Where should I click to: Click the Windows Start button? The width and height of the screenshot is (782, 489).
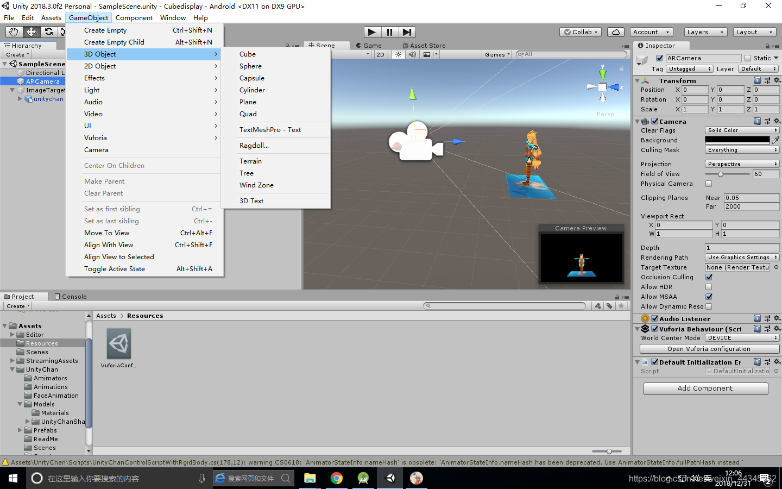[13, 478]
